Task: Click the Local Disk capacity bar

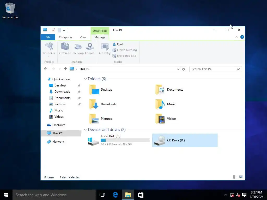Action: [125, 140]
